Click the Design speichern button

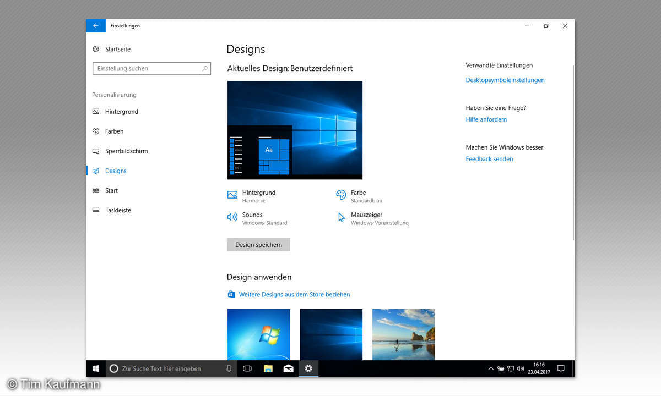click(x=258, y=245)
